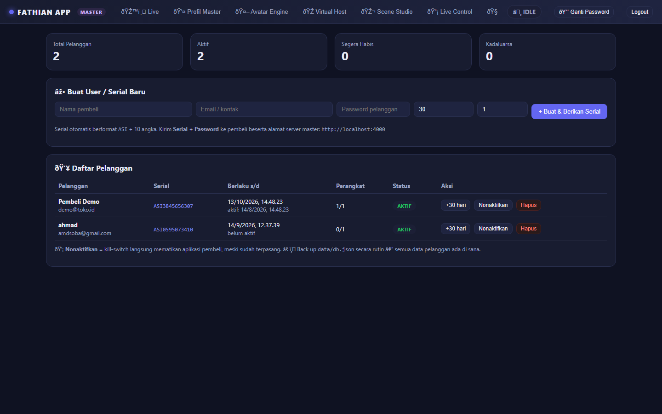Click the Aktif summary card

click(x=259, y=52)
